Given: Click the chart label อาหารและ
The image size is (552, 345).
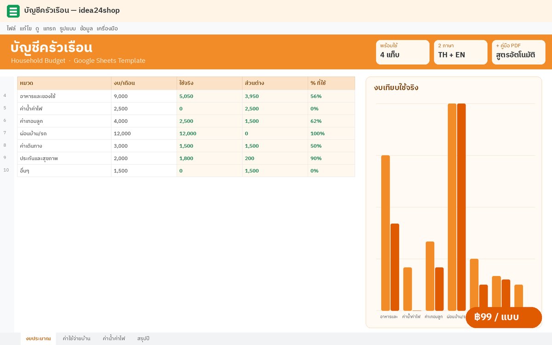Looking at the screenshot, I should [389, 317].
